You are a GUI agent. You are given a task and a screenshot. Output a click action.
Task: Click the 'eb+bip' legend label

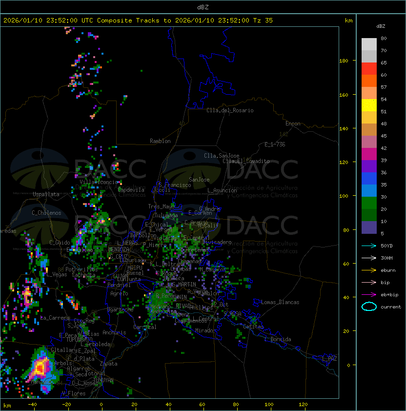click(389, 295)
